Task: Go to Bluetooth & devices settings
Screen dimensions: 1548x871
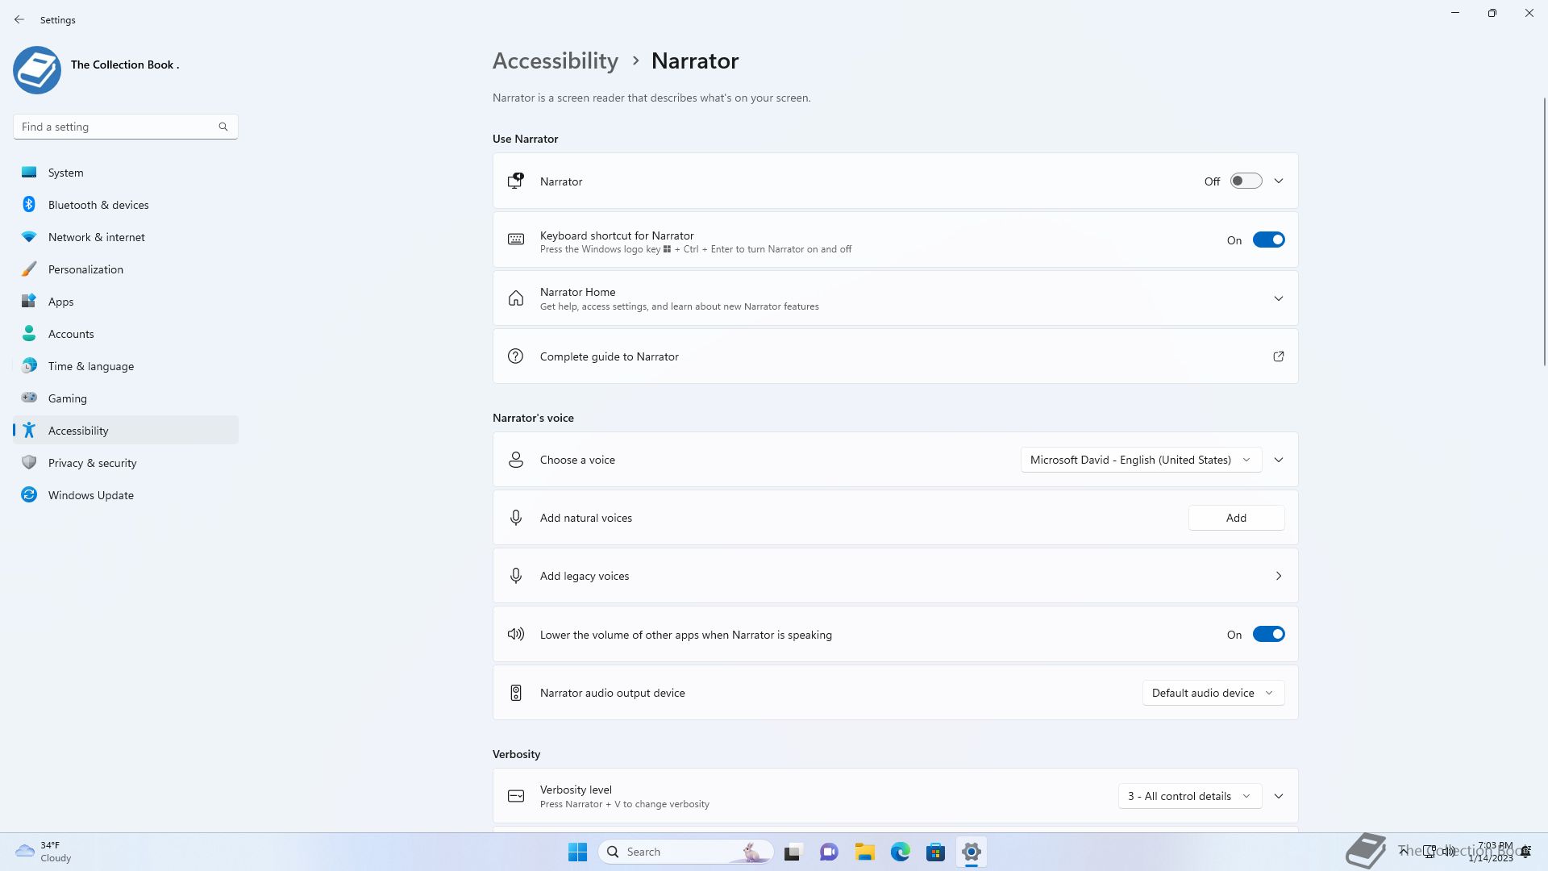Action: tap(125, 205)
